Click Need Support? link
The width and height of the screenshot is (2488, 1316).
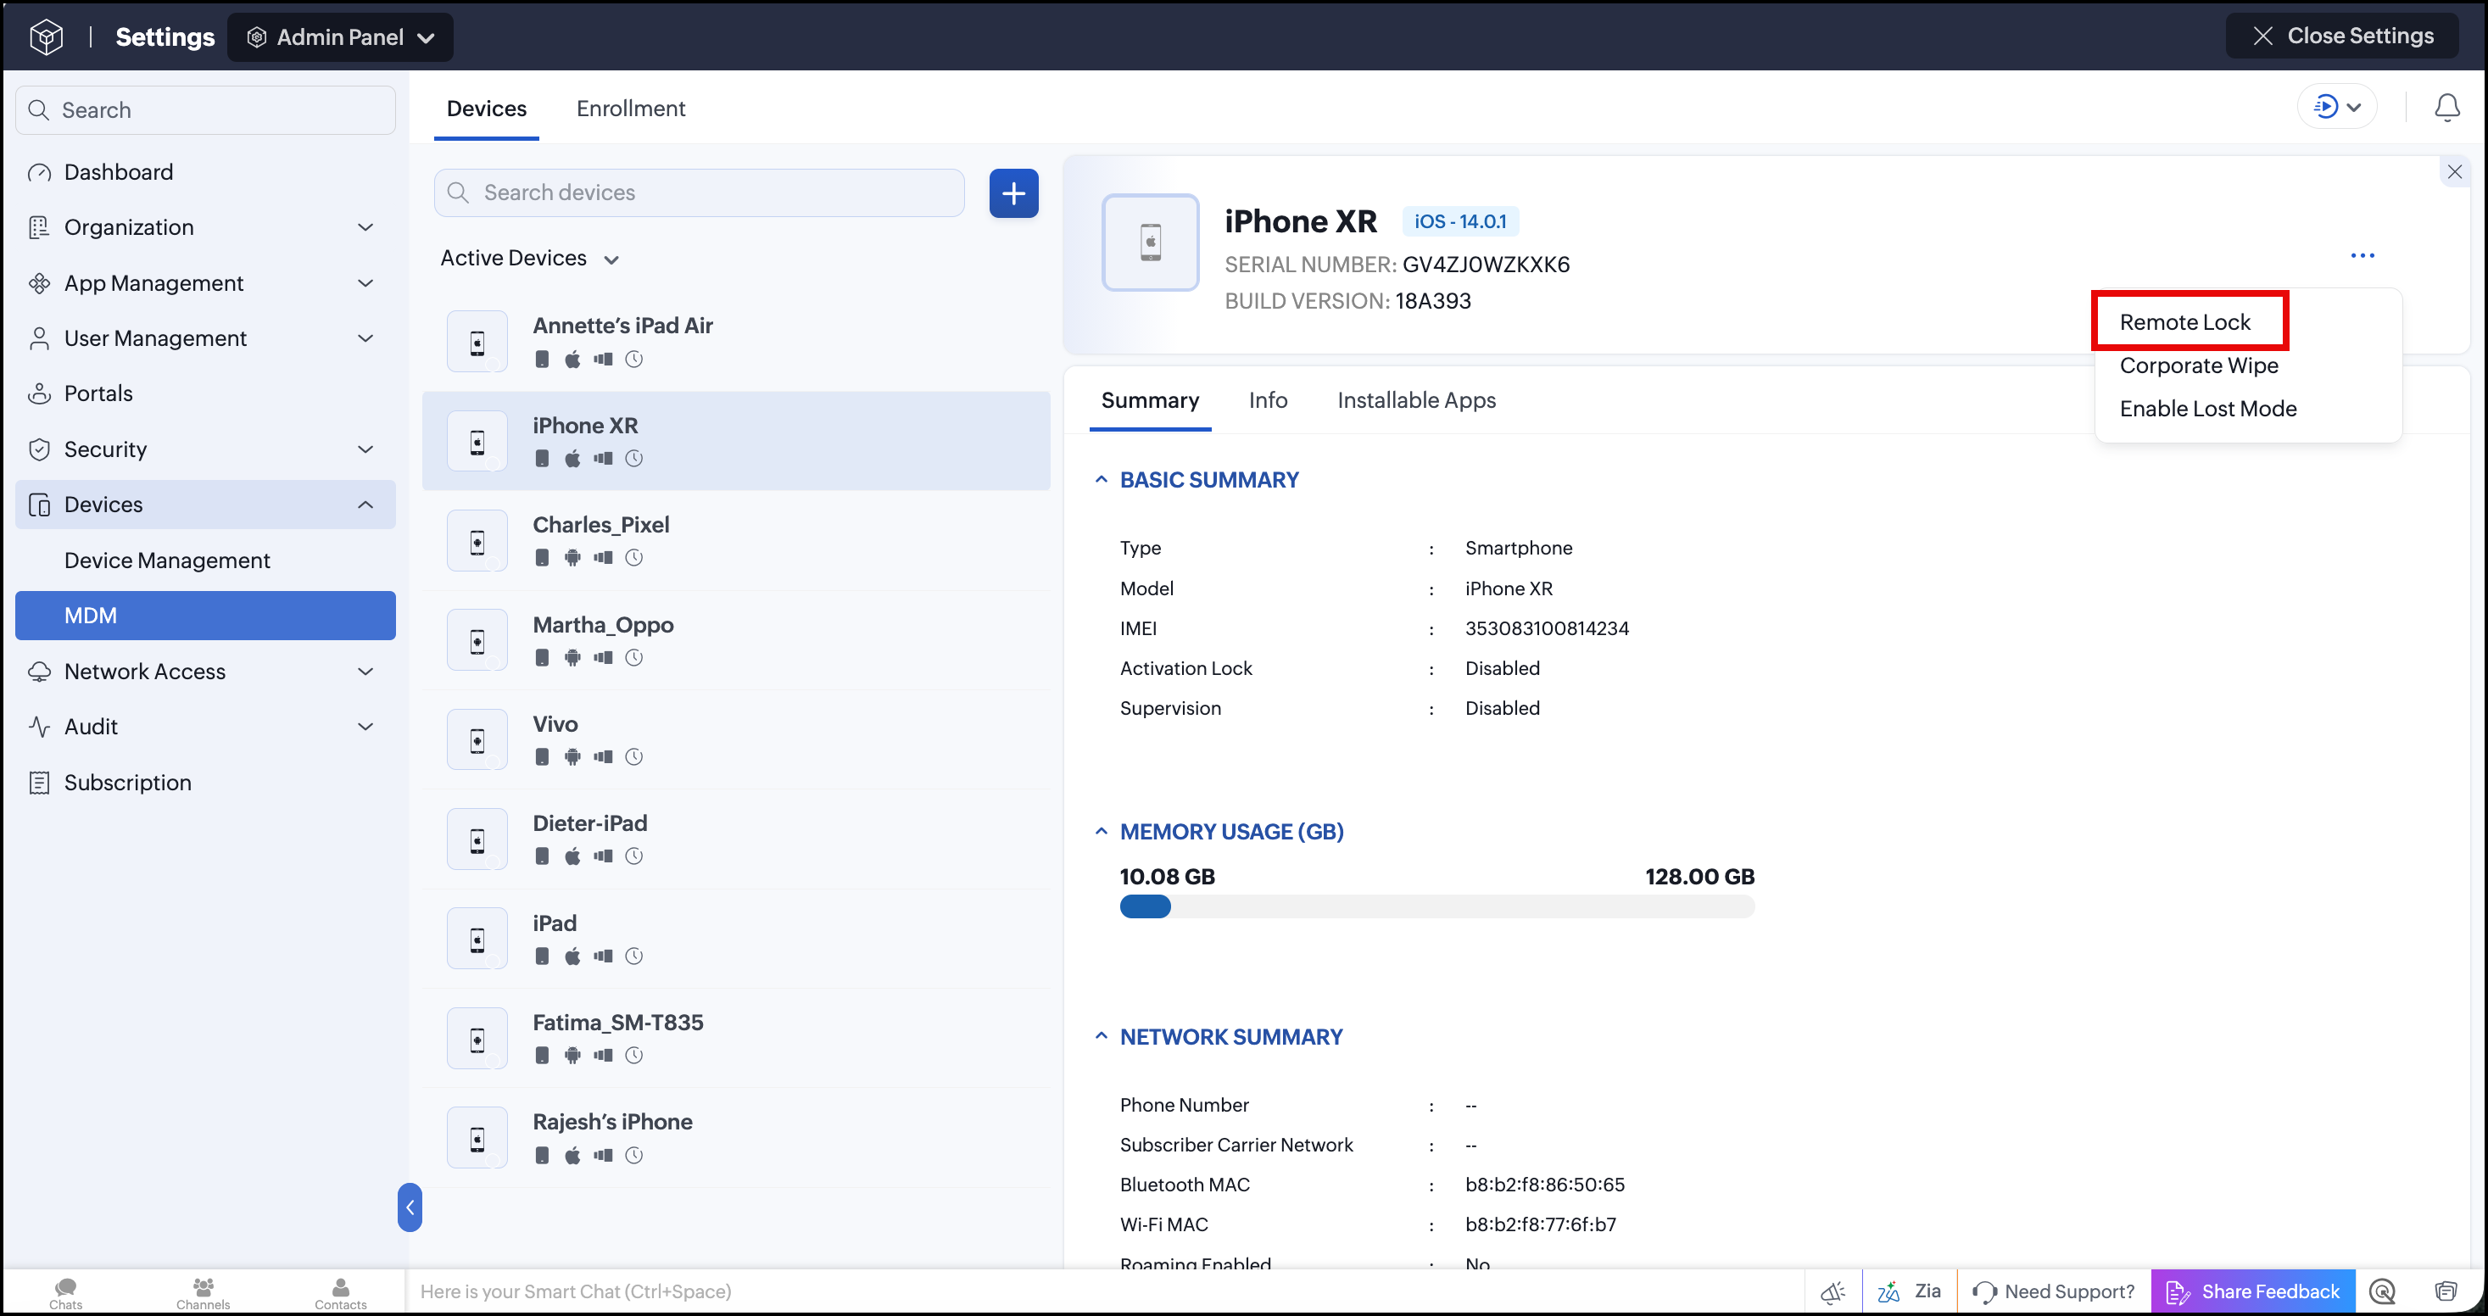tap(2053, 1292)
